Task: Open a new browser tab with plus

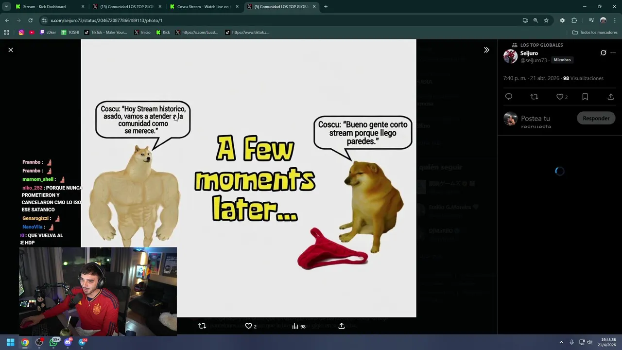Action: point(326,7)
